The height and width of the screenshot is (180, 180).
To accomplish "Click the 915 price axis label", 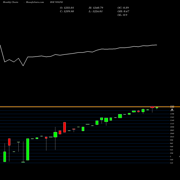I will pos(172,150).
